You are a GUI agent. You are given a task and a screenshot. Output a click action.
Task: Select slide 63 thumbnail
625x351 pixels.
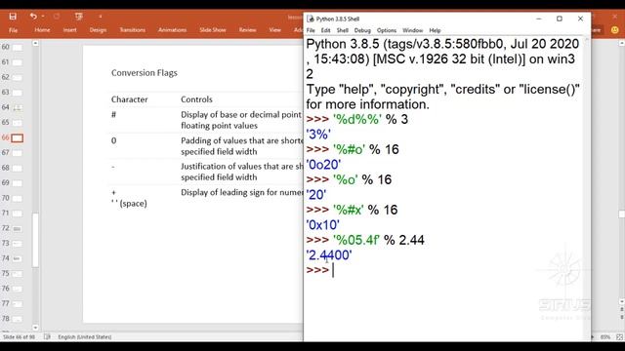point(18,93)
